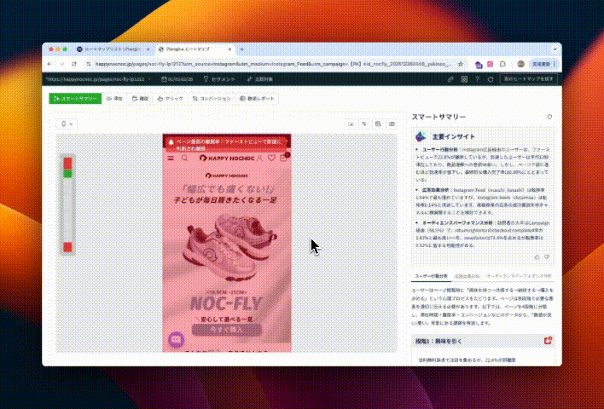The height and width of the screenshot is (409, 604).
Task: Click the red icon on 段階1 card
Action: 547,341
